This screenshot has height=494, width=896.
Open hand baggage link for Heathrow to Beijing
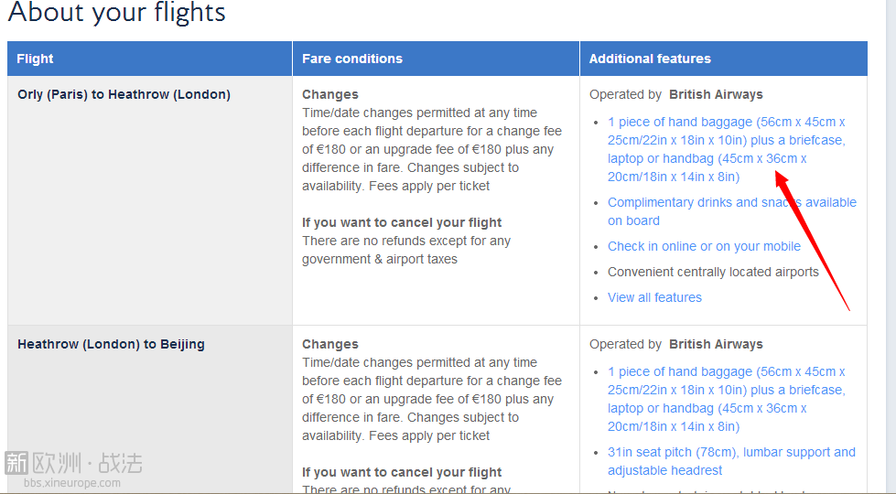726,399
